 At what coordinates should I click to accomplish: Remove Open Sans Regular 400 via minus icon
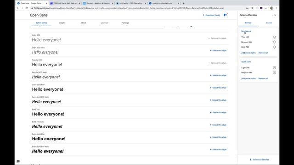(274, 72)
